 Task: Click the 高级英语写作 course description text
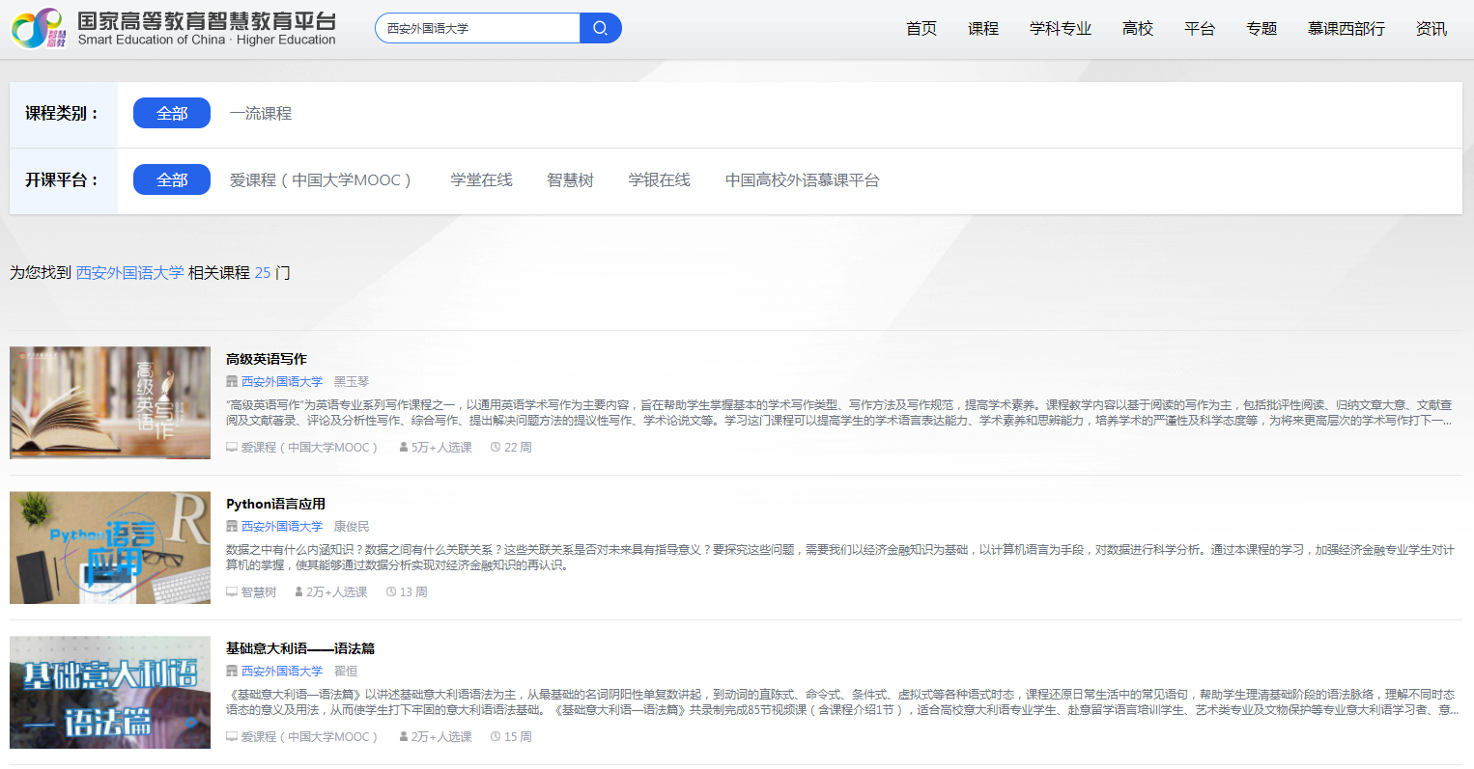(x=838, y=413)
